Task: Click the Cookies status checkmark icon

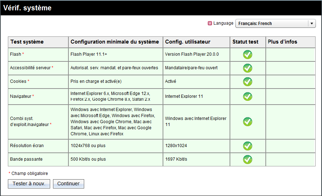Action: pos(247,82)
